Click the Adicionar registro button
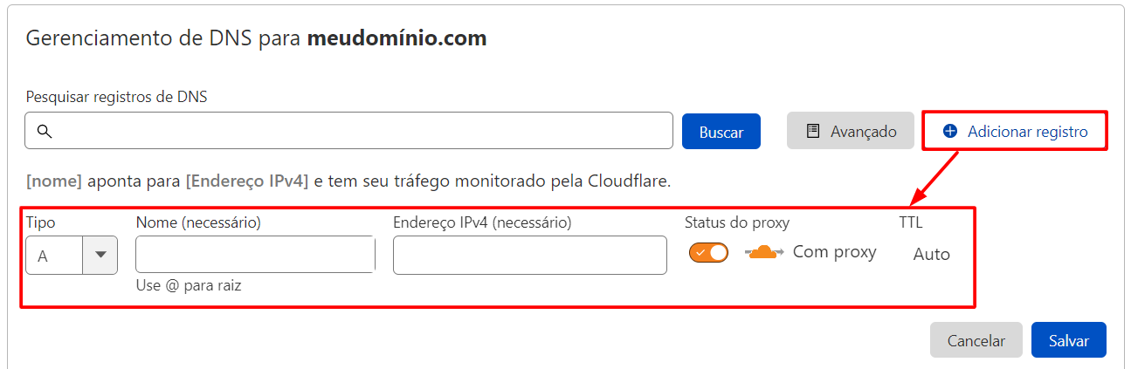Viewport: 1131px width, 369px height. tap(1016, 131)
